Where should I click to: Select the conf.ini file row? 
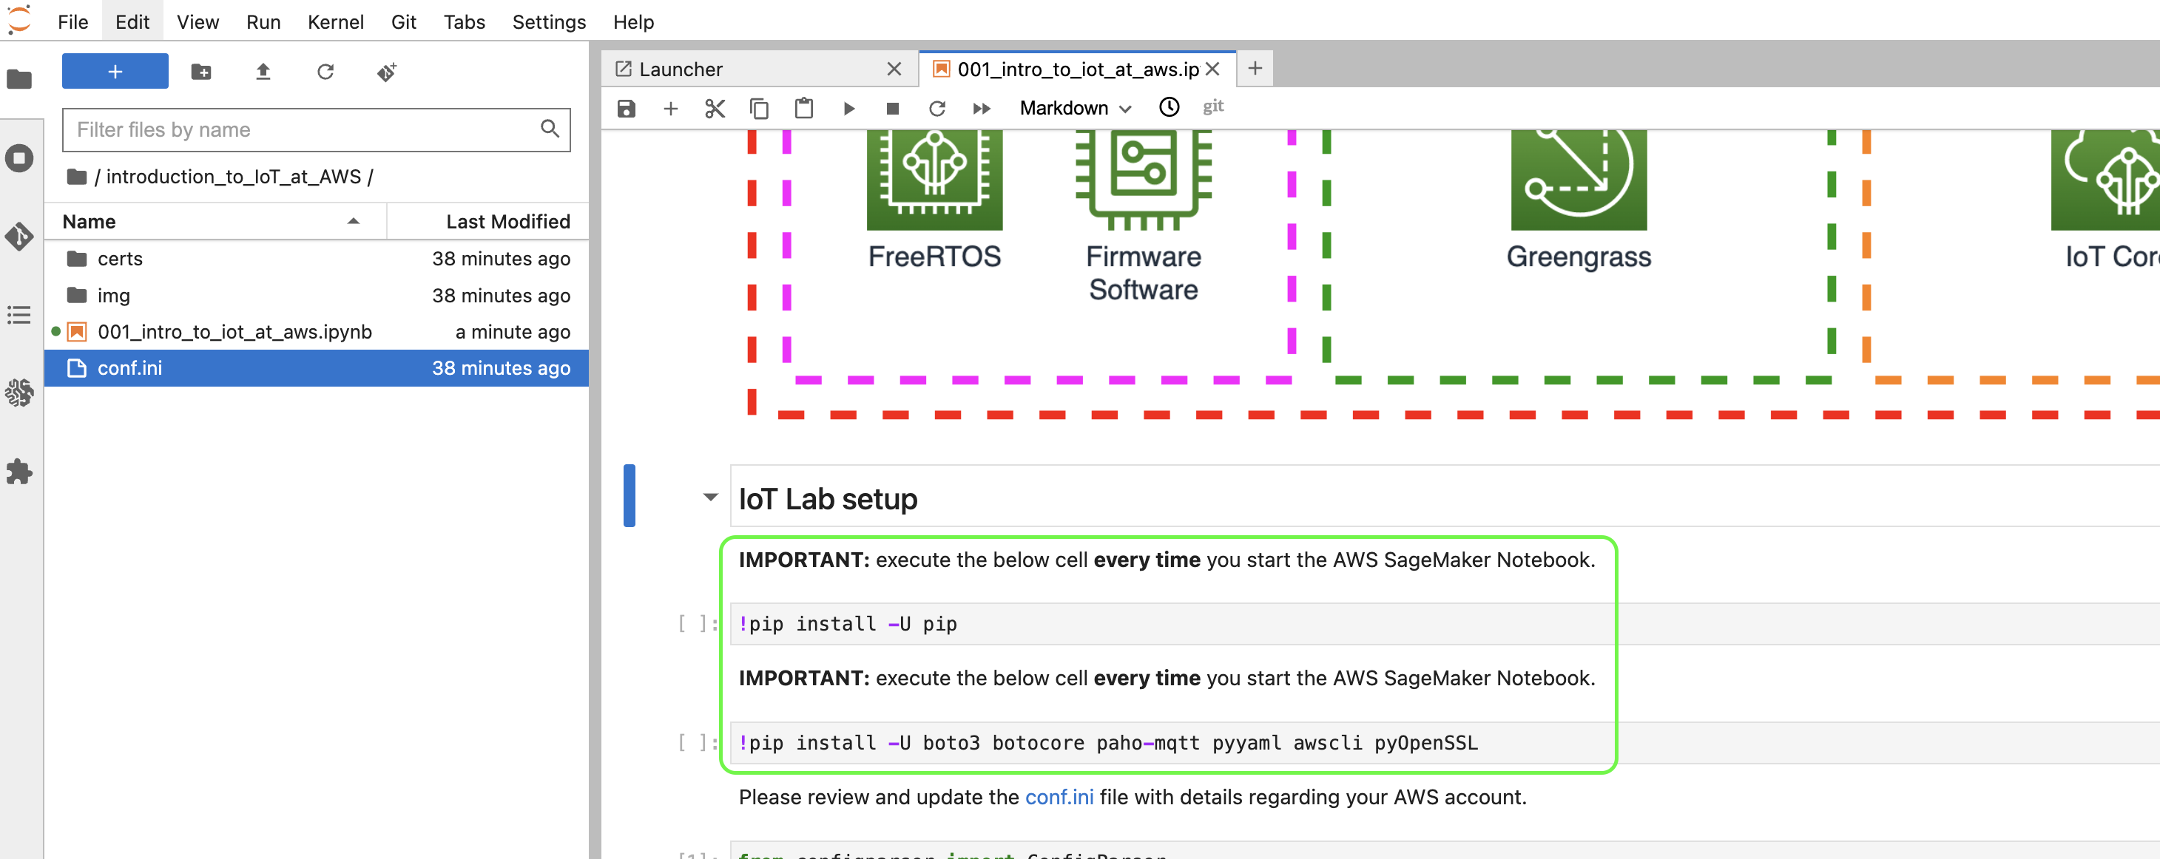click(316, 368)
